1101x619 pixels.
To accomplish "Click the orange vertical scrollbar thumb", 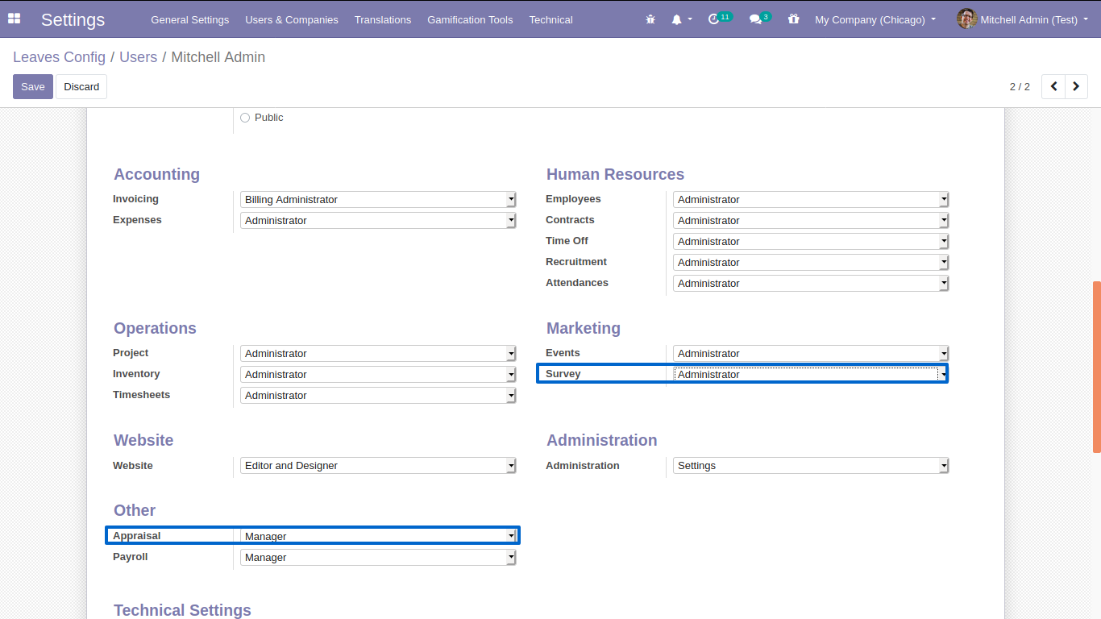I will pos(1097,367).
